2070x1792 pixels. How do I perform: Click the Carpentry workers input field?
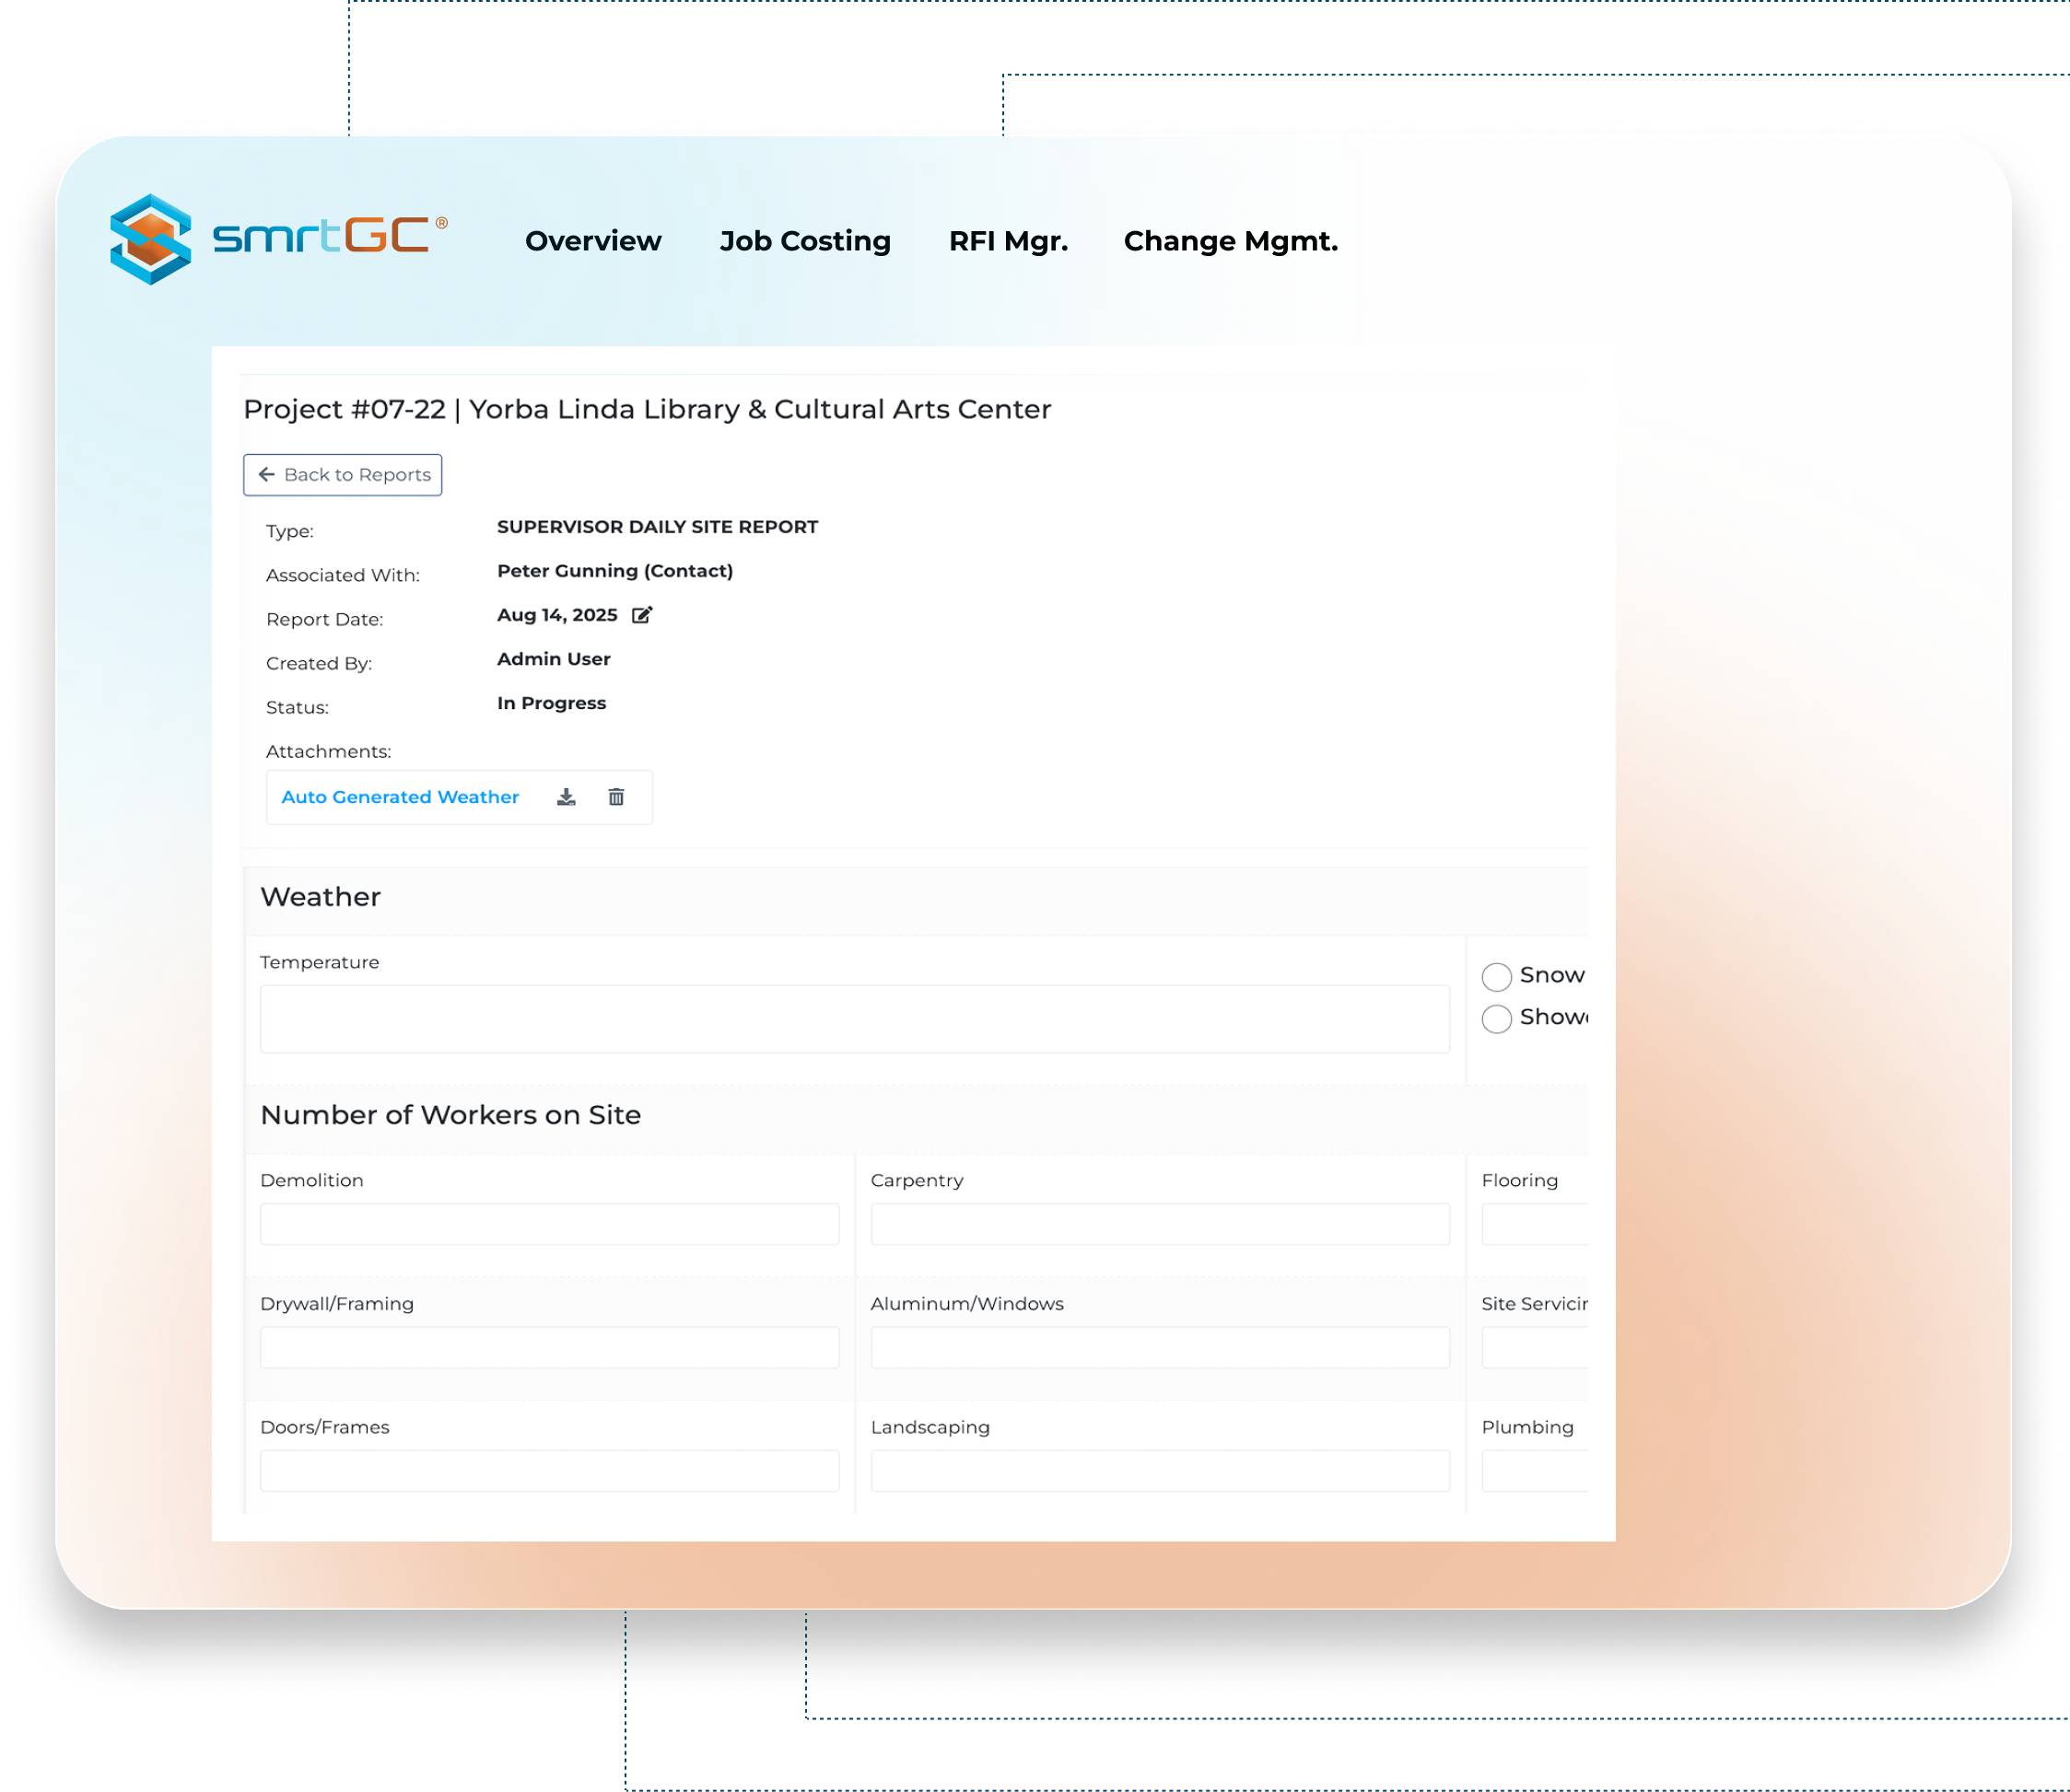coord(1159,1223)
